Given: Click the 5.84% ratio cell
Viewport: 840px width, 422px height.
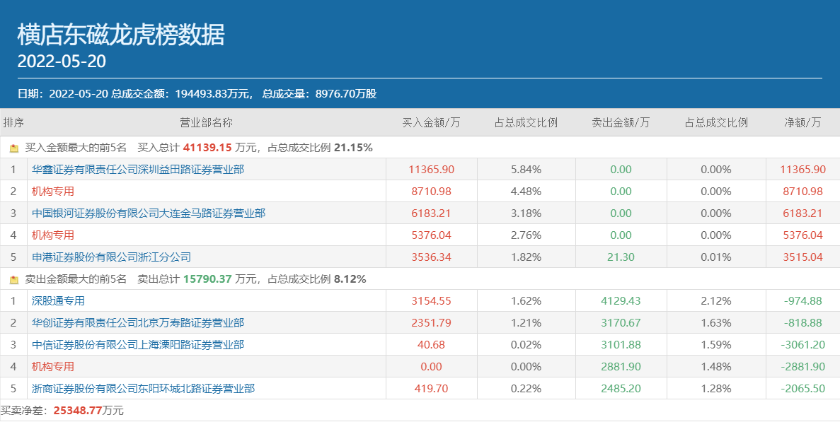Looking at the screenshot, I should (526, 170).
